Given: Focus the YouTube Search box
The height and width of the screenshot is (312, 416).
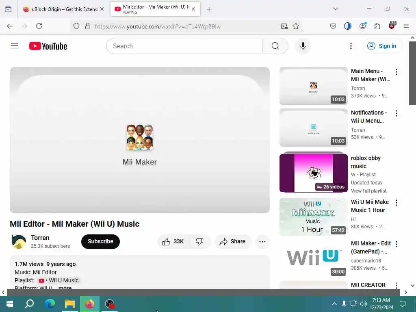Looking at the screenshot, I should click(x=184, y=46).
